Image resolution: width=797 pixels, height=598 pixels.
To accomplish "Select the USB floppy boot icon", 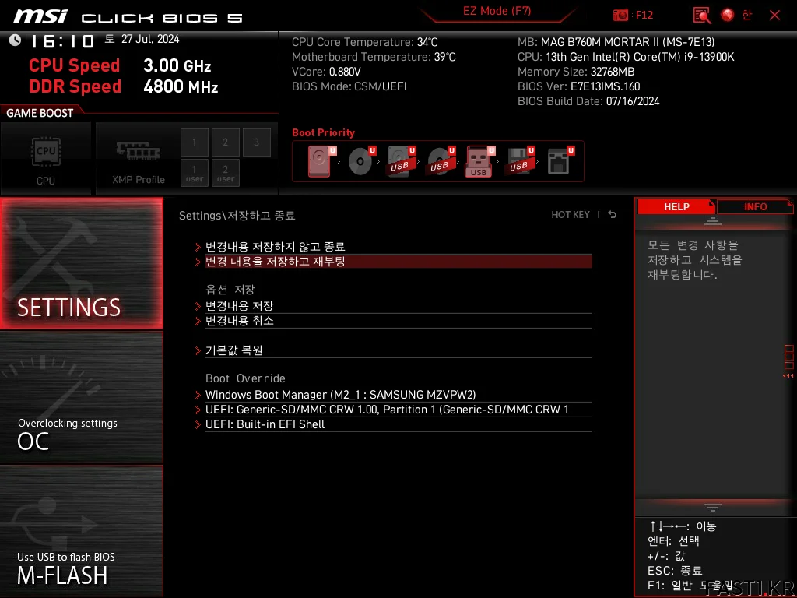I will (x=520, y=161).
